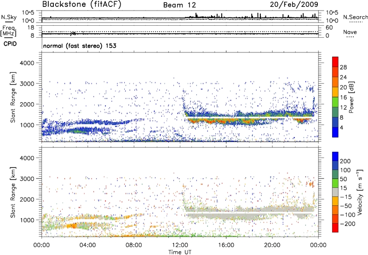
Task: Click the "1000" tick of the power panel
Action: click(27, 125)
